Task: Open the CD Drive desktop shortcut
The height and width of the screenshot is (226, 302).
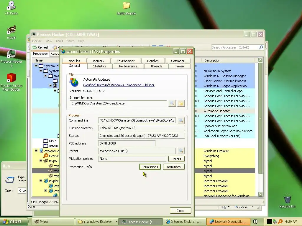Action: pos(11,8)
